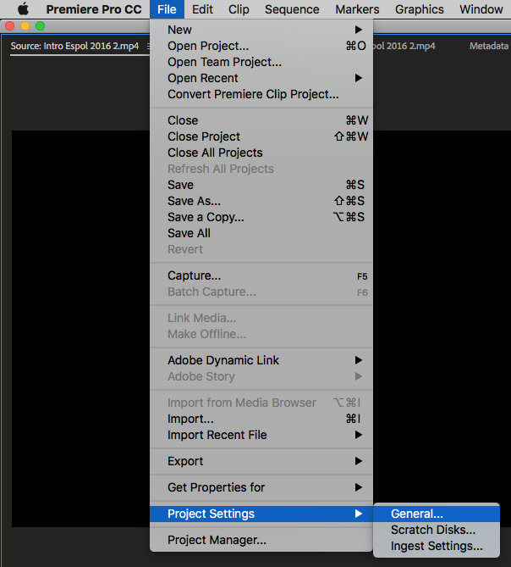This screenshot has height=567, width=511.
Task: Open the Sequence menu
Action: [292, 9]
